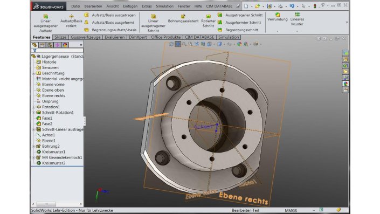Click Edit Appearance color sphere in view toolbar

(x=239, y=44)
